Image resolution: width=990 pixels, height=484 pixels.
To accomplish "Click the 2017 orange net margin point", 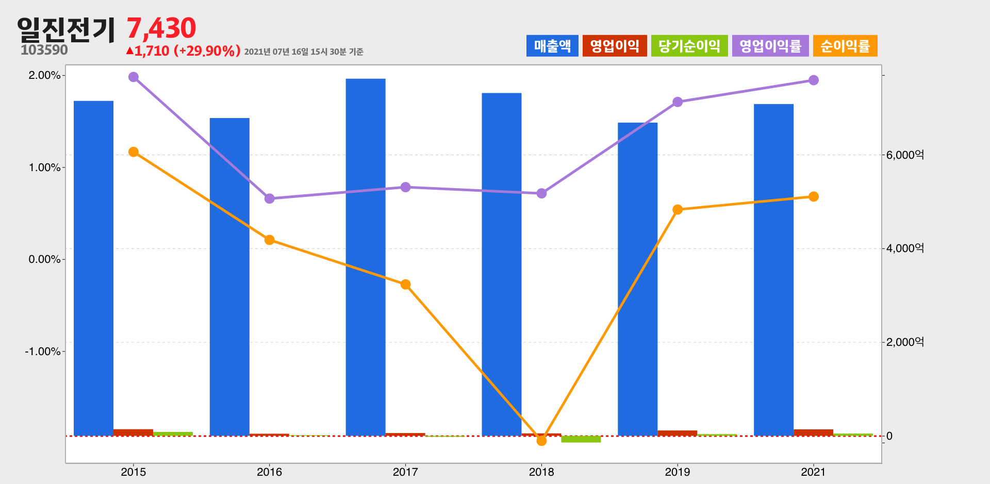I will (x=406, y=285).
